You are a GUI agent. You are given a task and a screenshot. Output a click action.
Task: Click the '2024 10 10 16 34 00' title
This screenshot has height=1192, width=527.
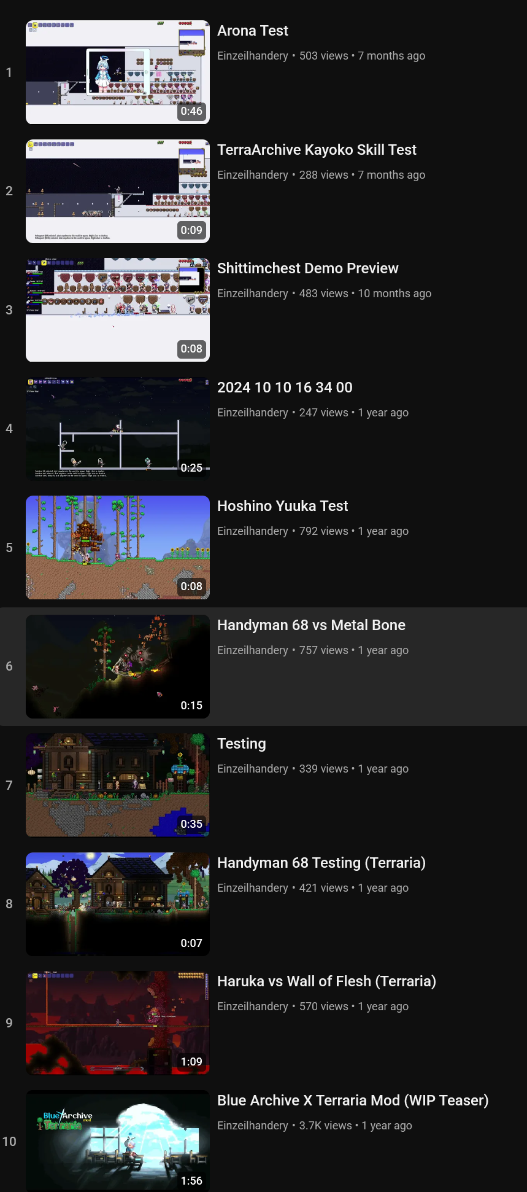tap(285, 388)
